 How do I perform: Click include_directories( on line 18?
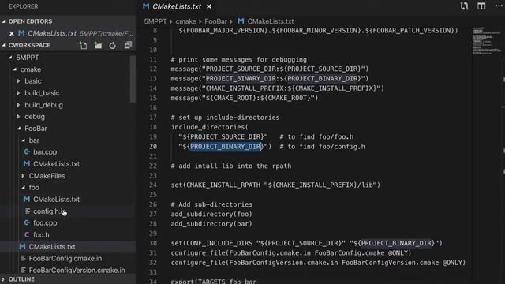click(x=210, y=127)
